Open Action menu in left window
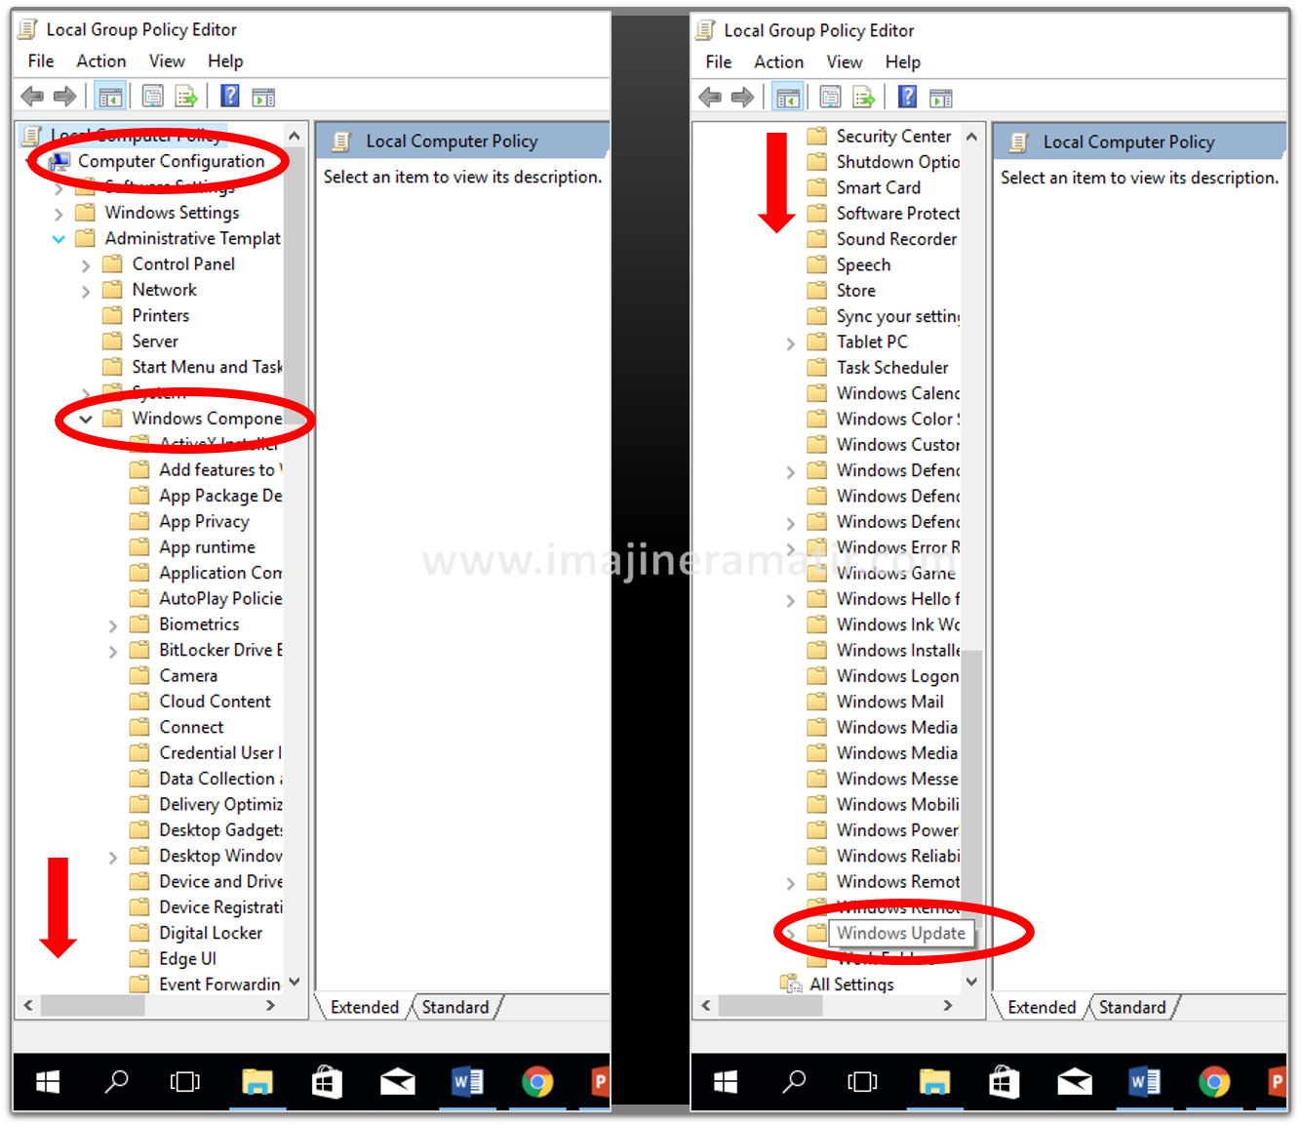Viewport: 1301px width, 1126px height. pos(101,60)
